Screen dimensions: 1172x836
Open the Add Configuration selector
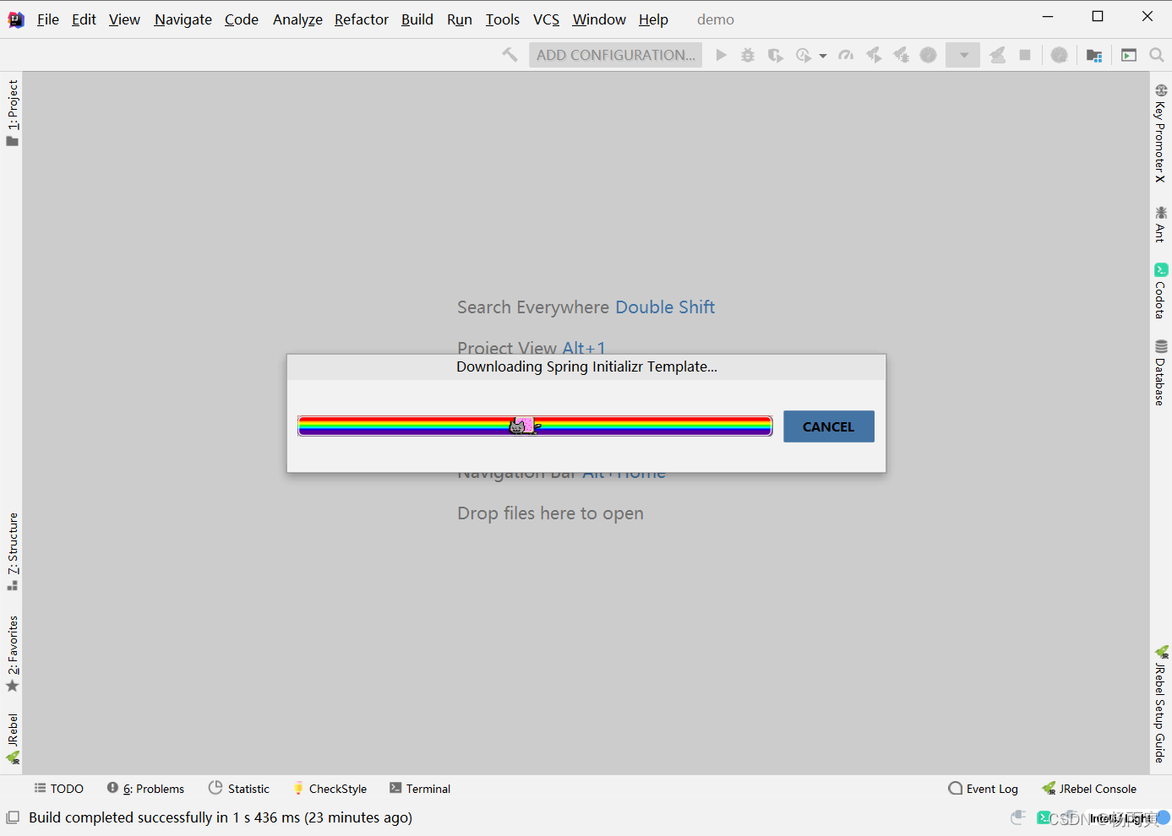tap(615, 55)
